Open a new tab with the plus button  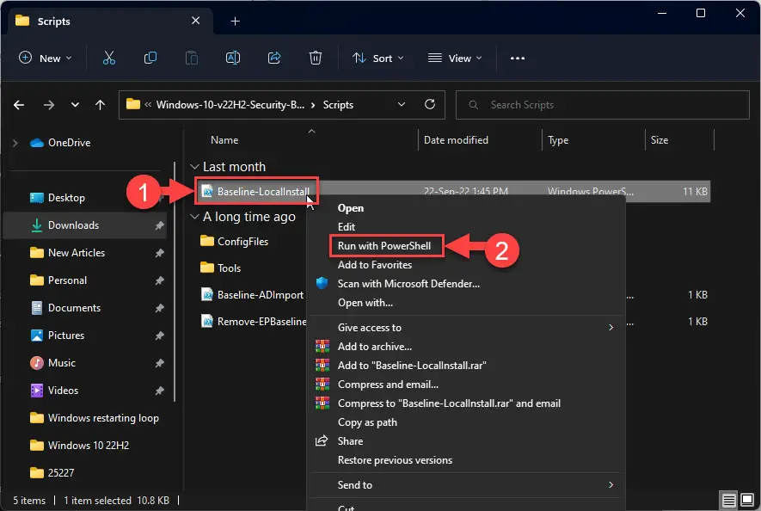[235, 21]
